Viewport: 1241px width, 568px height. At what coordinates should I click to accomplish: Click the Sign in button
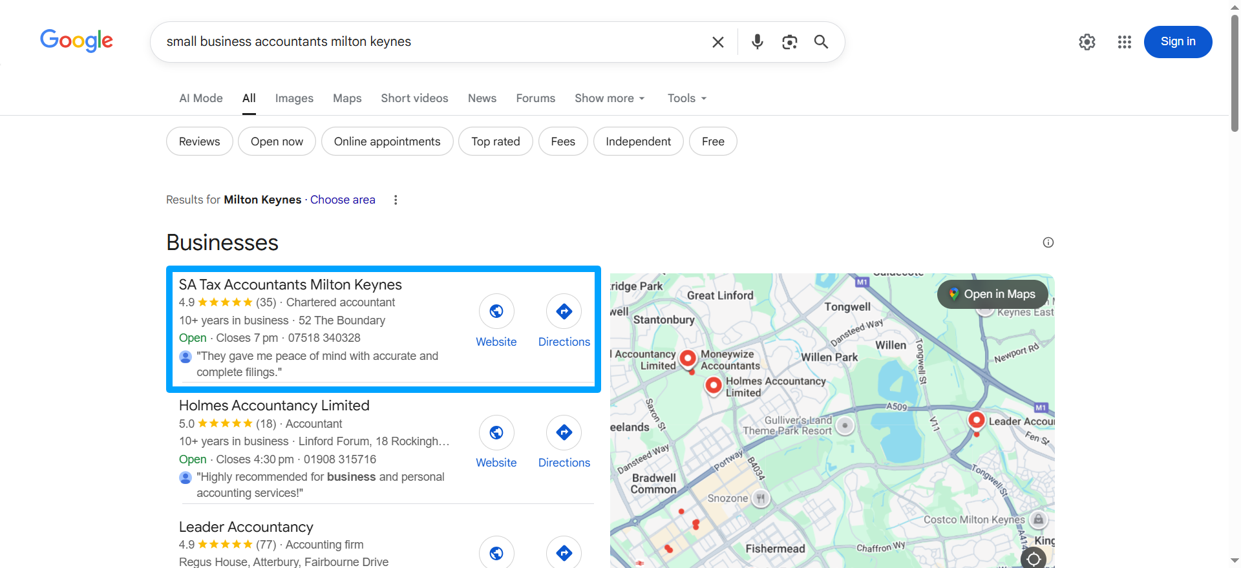pos(1178,42)
